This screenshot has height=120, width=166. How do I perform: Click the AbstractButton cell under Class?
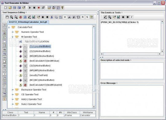pyautogui.click(x=10, y=115)
